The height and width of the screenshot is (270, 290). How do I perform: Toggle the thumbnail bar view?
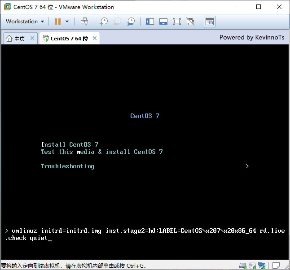click(x=163, y=22)
